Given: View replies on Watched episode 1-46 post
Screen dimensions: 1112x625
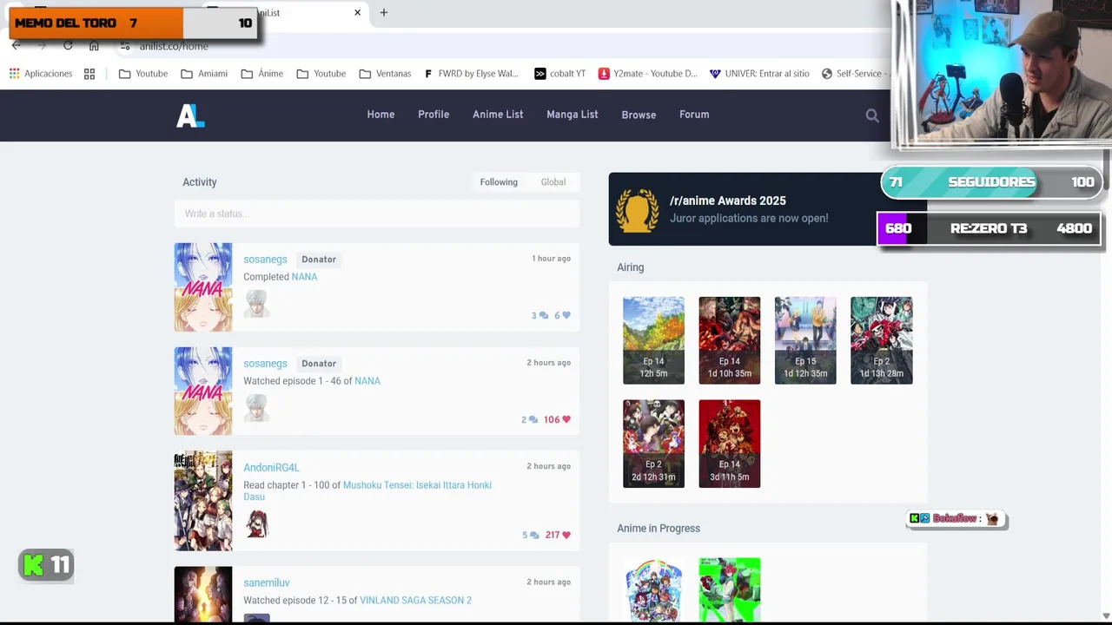Looking at the screenshot, I should (529, 420).
